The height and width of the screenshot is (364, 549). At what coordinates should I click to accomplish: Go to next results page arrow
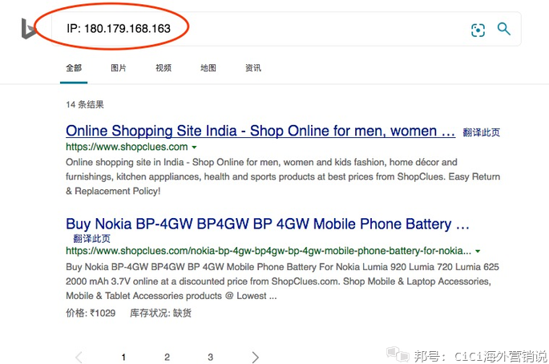tap(255, 357)
